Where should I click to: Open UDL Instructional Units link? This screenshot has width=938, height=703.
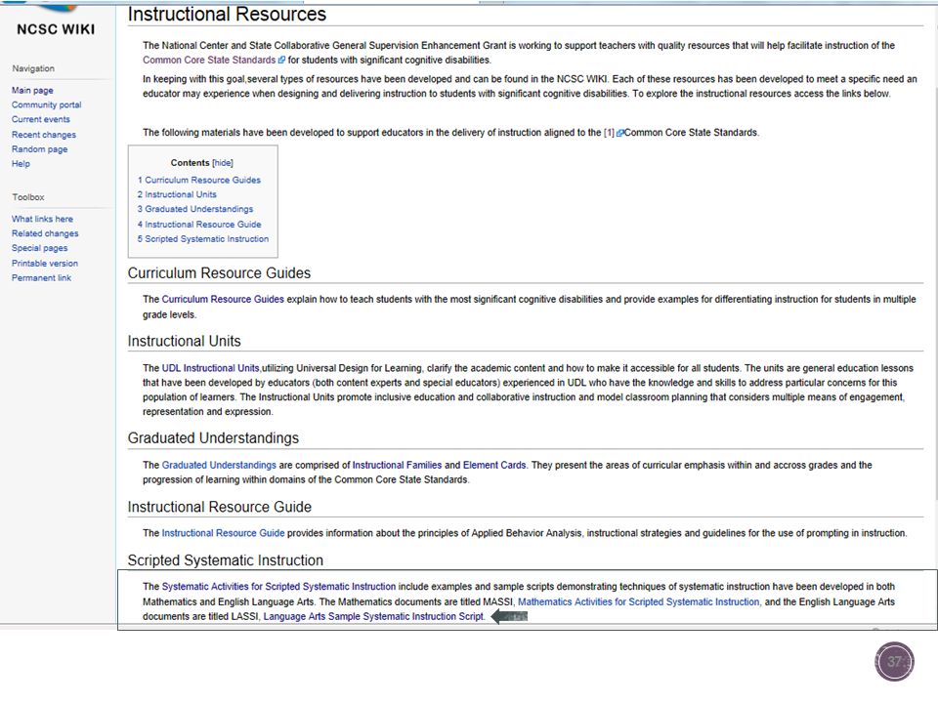(x=211, y=368)
